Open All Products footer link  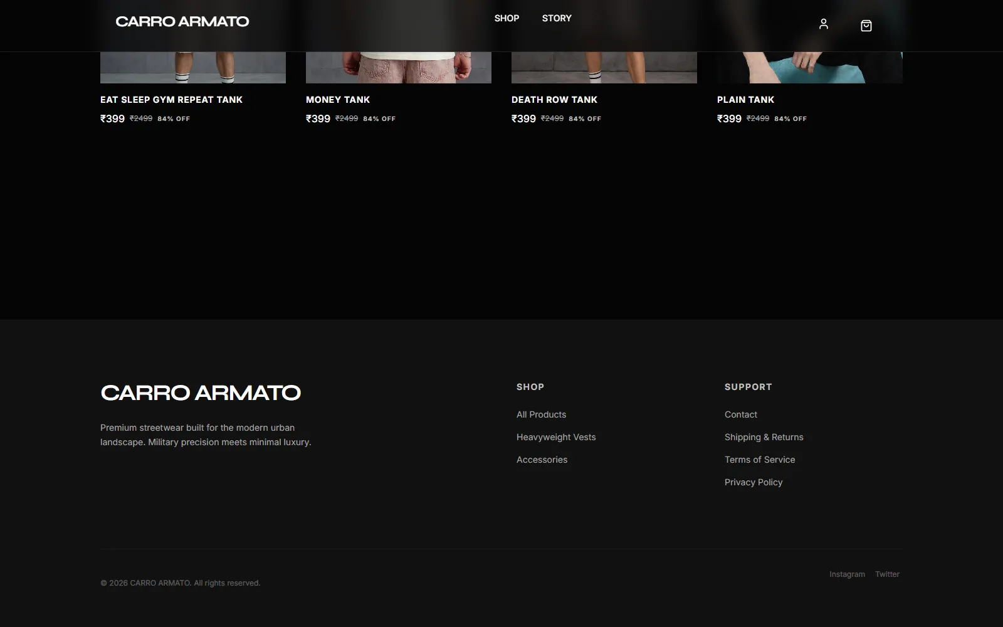tap(541, 414)
